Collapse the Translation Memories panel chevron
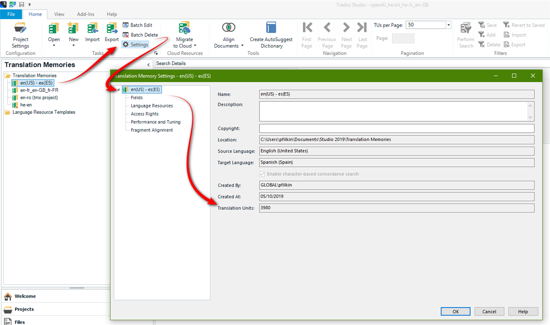 pyautogui.click(x=148, y=65)
